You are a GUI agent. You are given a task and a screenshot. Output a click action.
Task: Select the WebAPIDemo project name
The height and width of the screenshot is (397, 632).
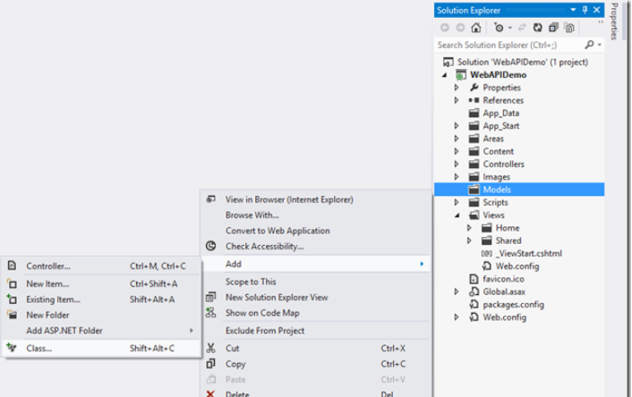click(x=499, y=75)
